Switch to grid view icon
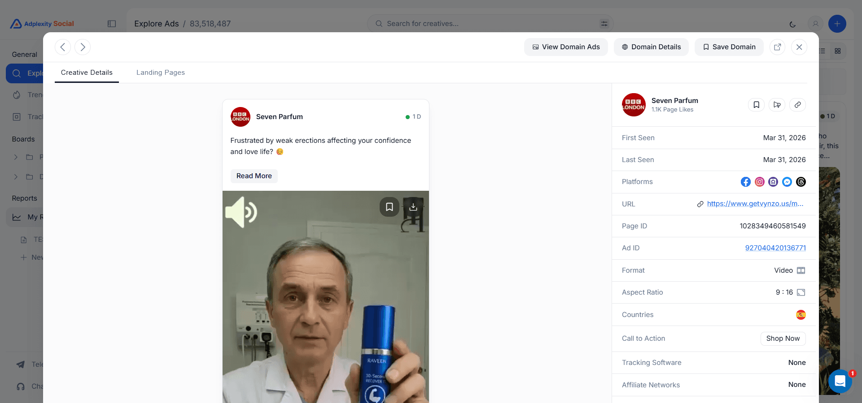The image size is (862, 403). 838,51
